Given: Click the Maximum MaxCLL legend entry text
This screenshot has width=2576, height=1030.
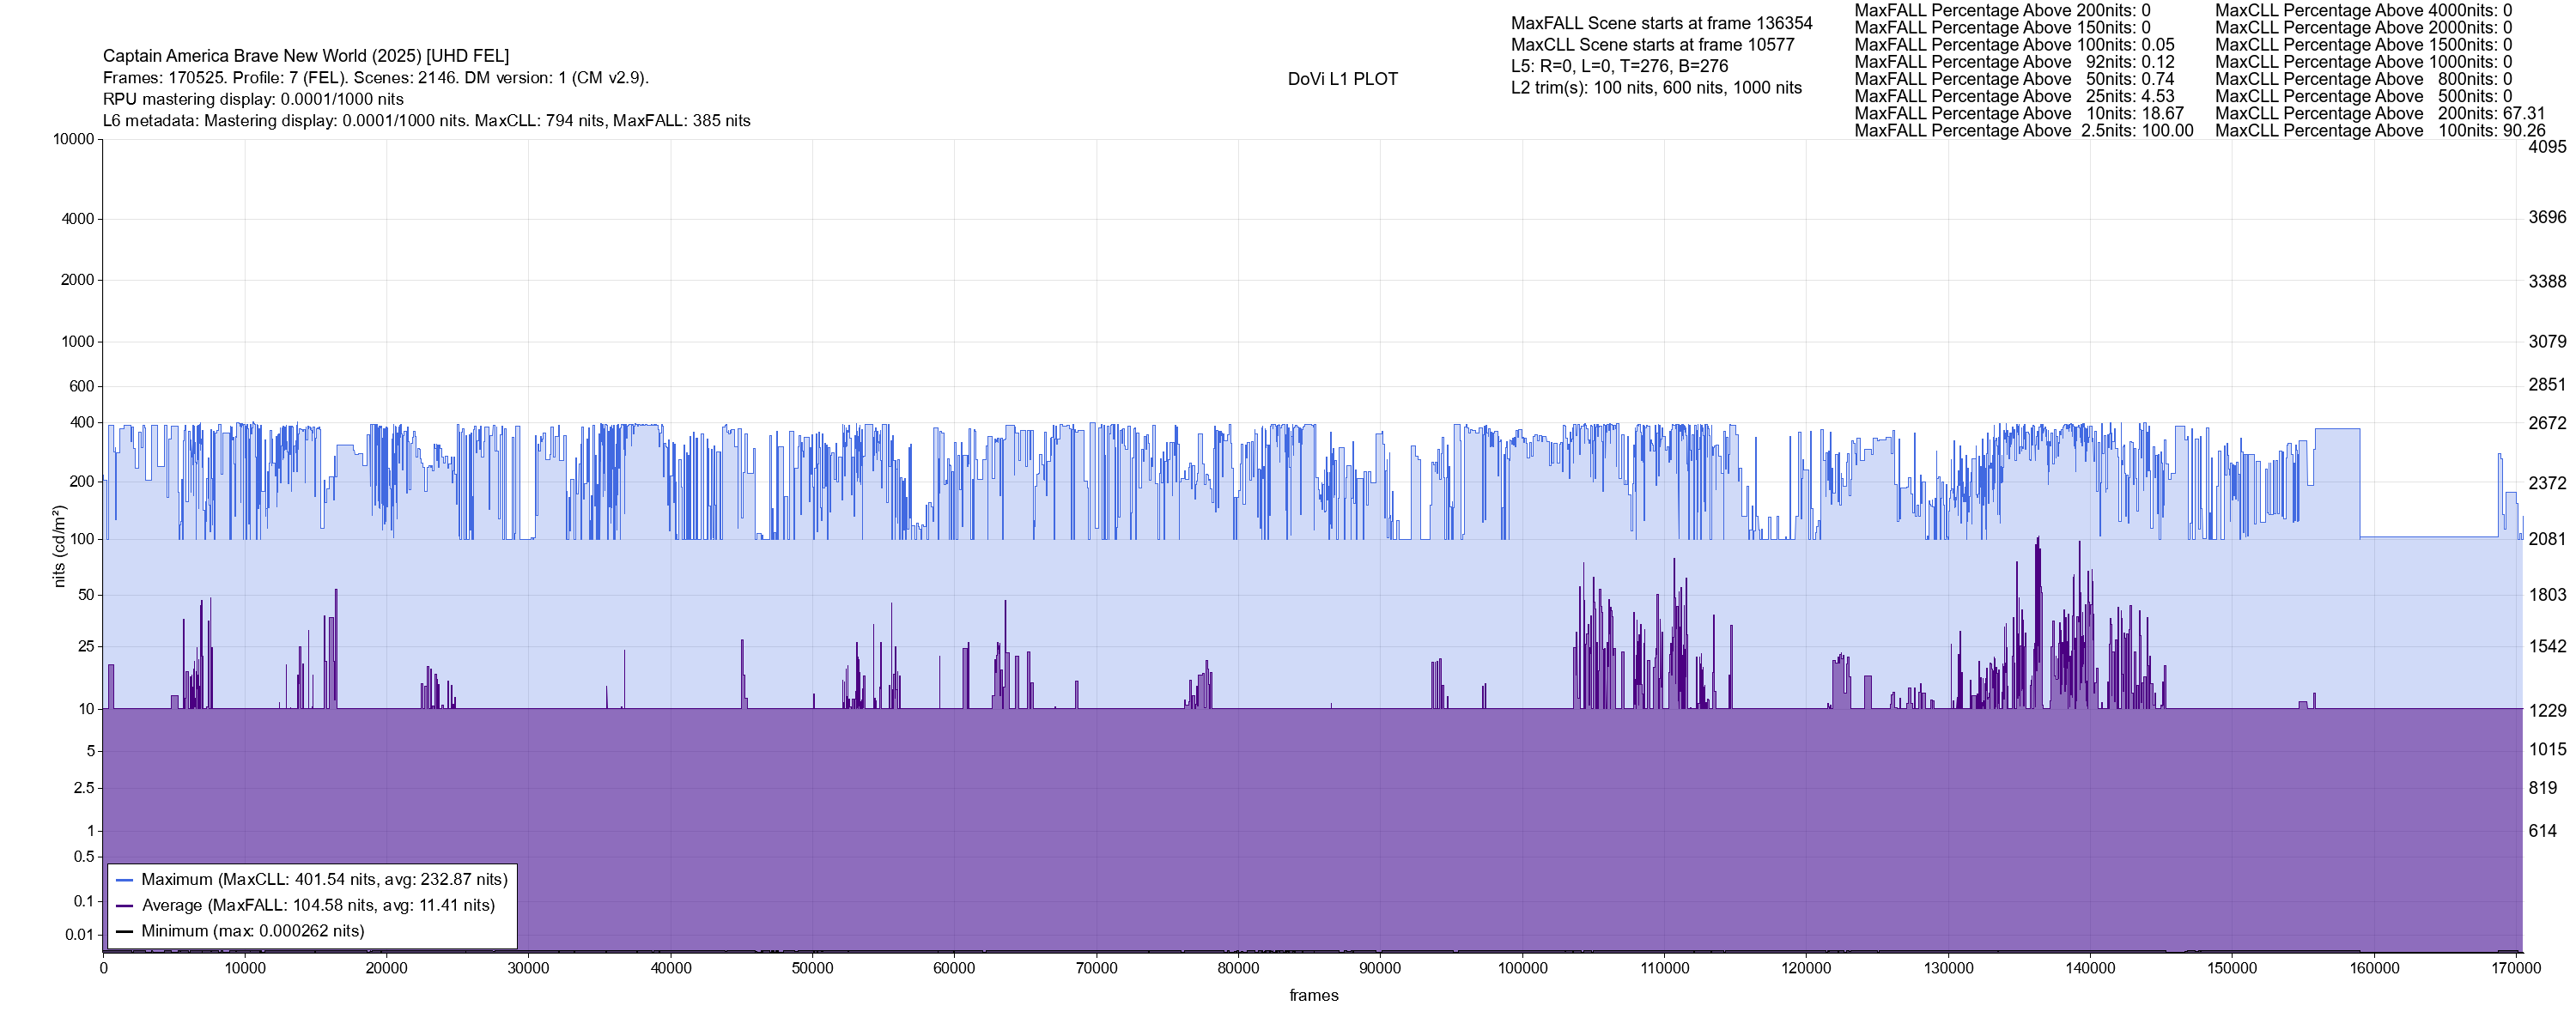Looking at the screenshot, I should point(324,880).
